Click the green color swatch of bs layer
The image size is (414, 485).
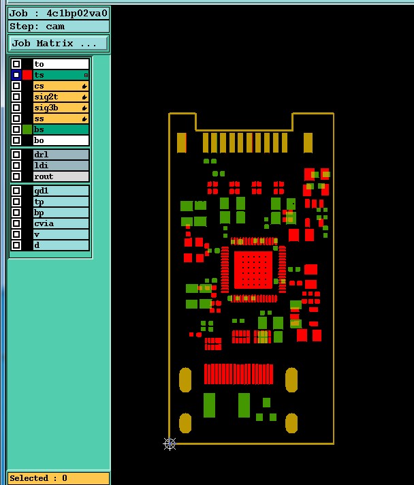[x=27, y=129]
